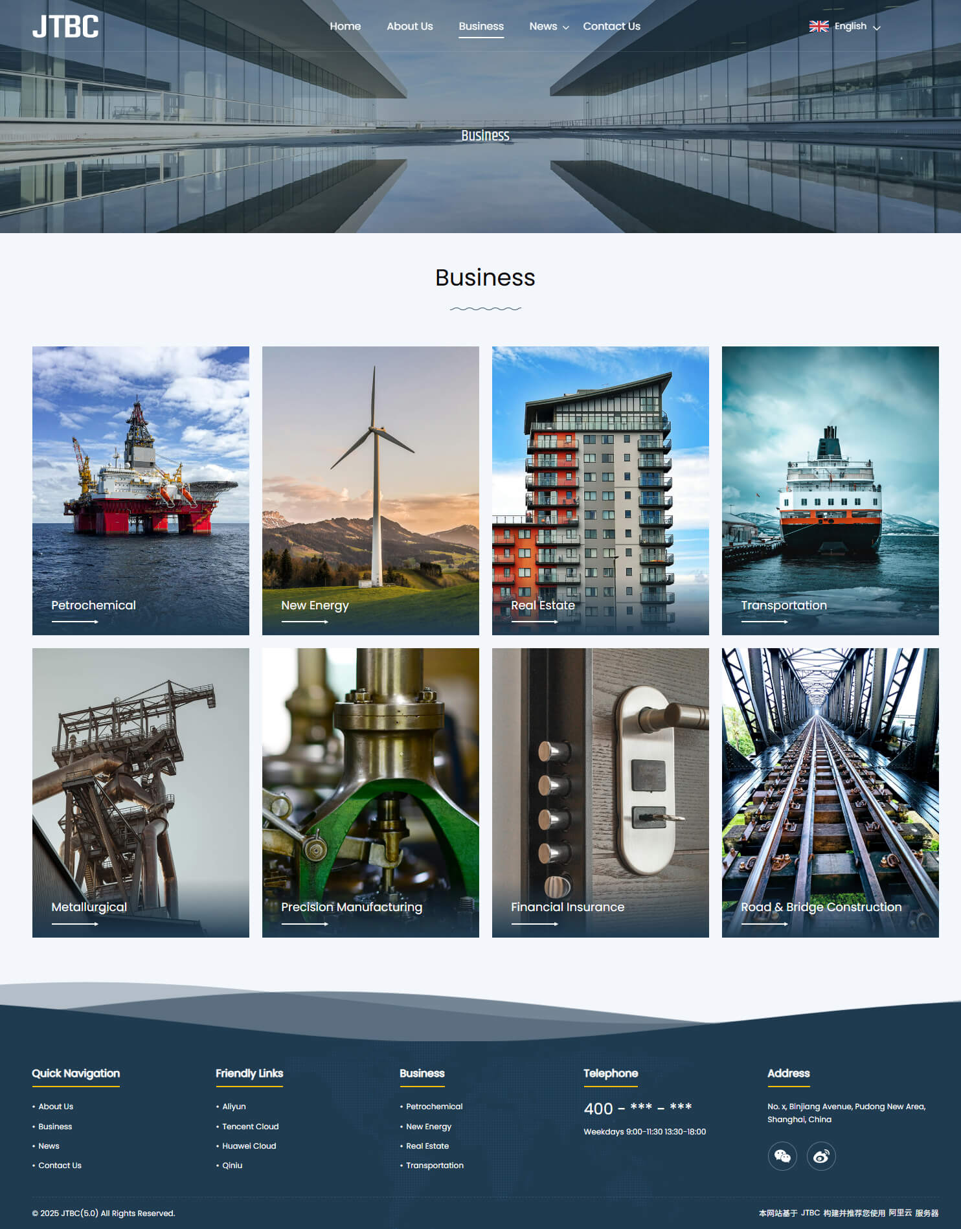Open the WeChat social icon
The height and width of the screenshot is (1229, 961).
click(x=782, y=1156)
